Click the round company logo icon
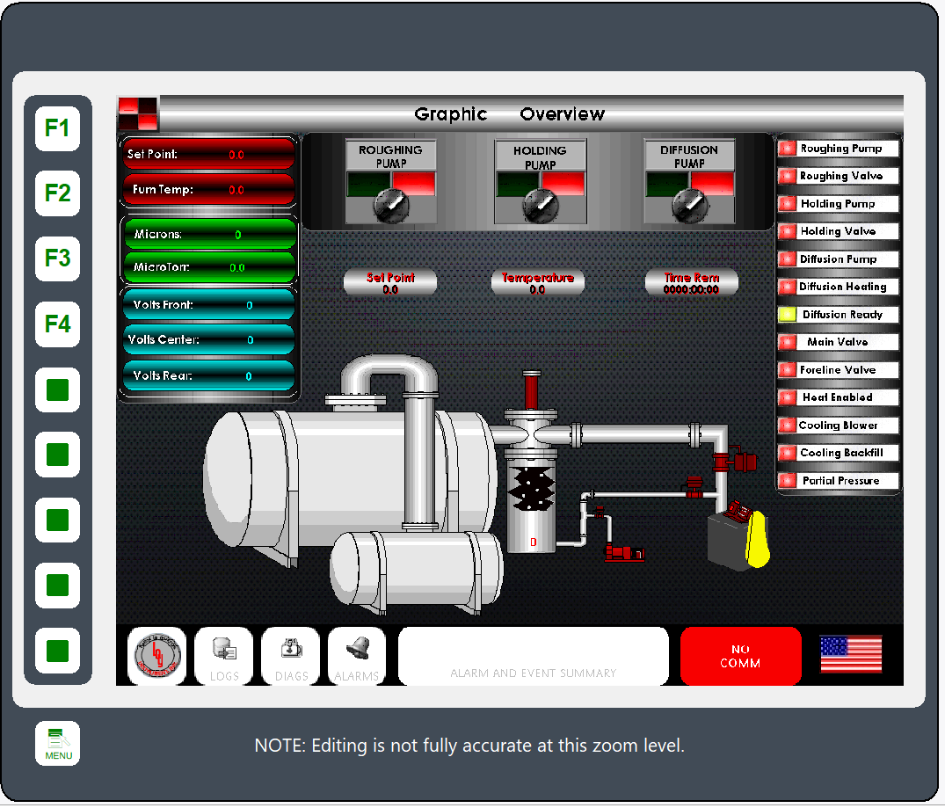This screenshot has height=808, width=945. (156, 656)
